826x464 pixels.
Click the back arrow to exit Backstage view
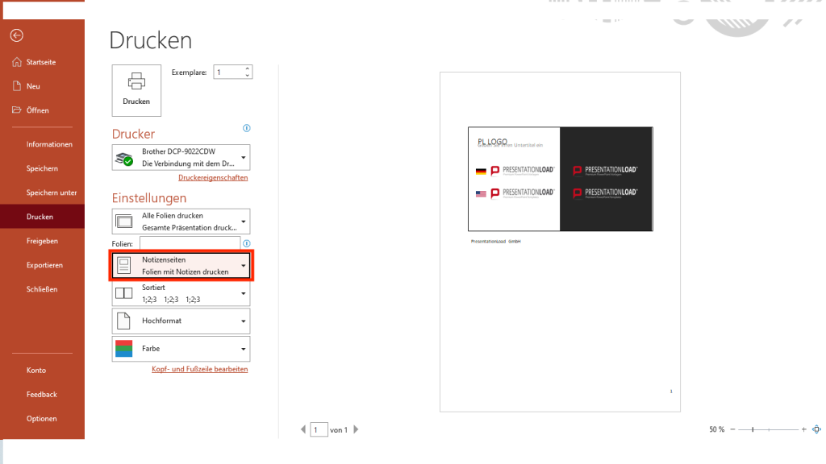tap(16, 35)
